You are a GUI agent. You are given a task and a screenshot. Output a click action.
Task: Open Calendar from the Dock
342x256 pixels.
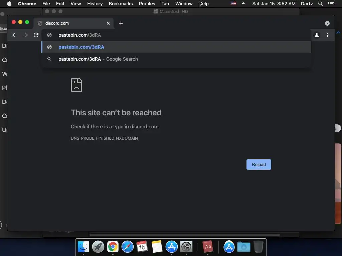pos(142,247)
